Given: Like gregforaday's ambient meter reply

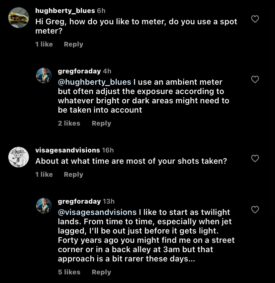Looking at the screenshot, I should pyautogui.click(x=255, y=79).
